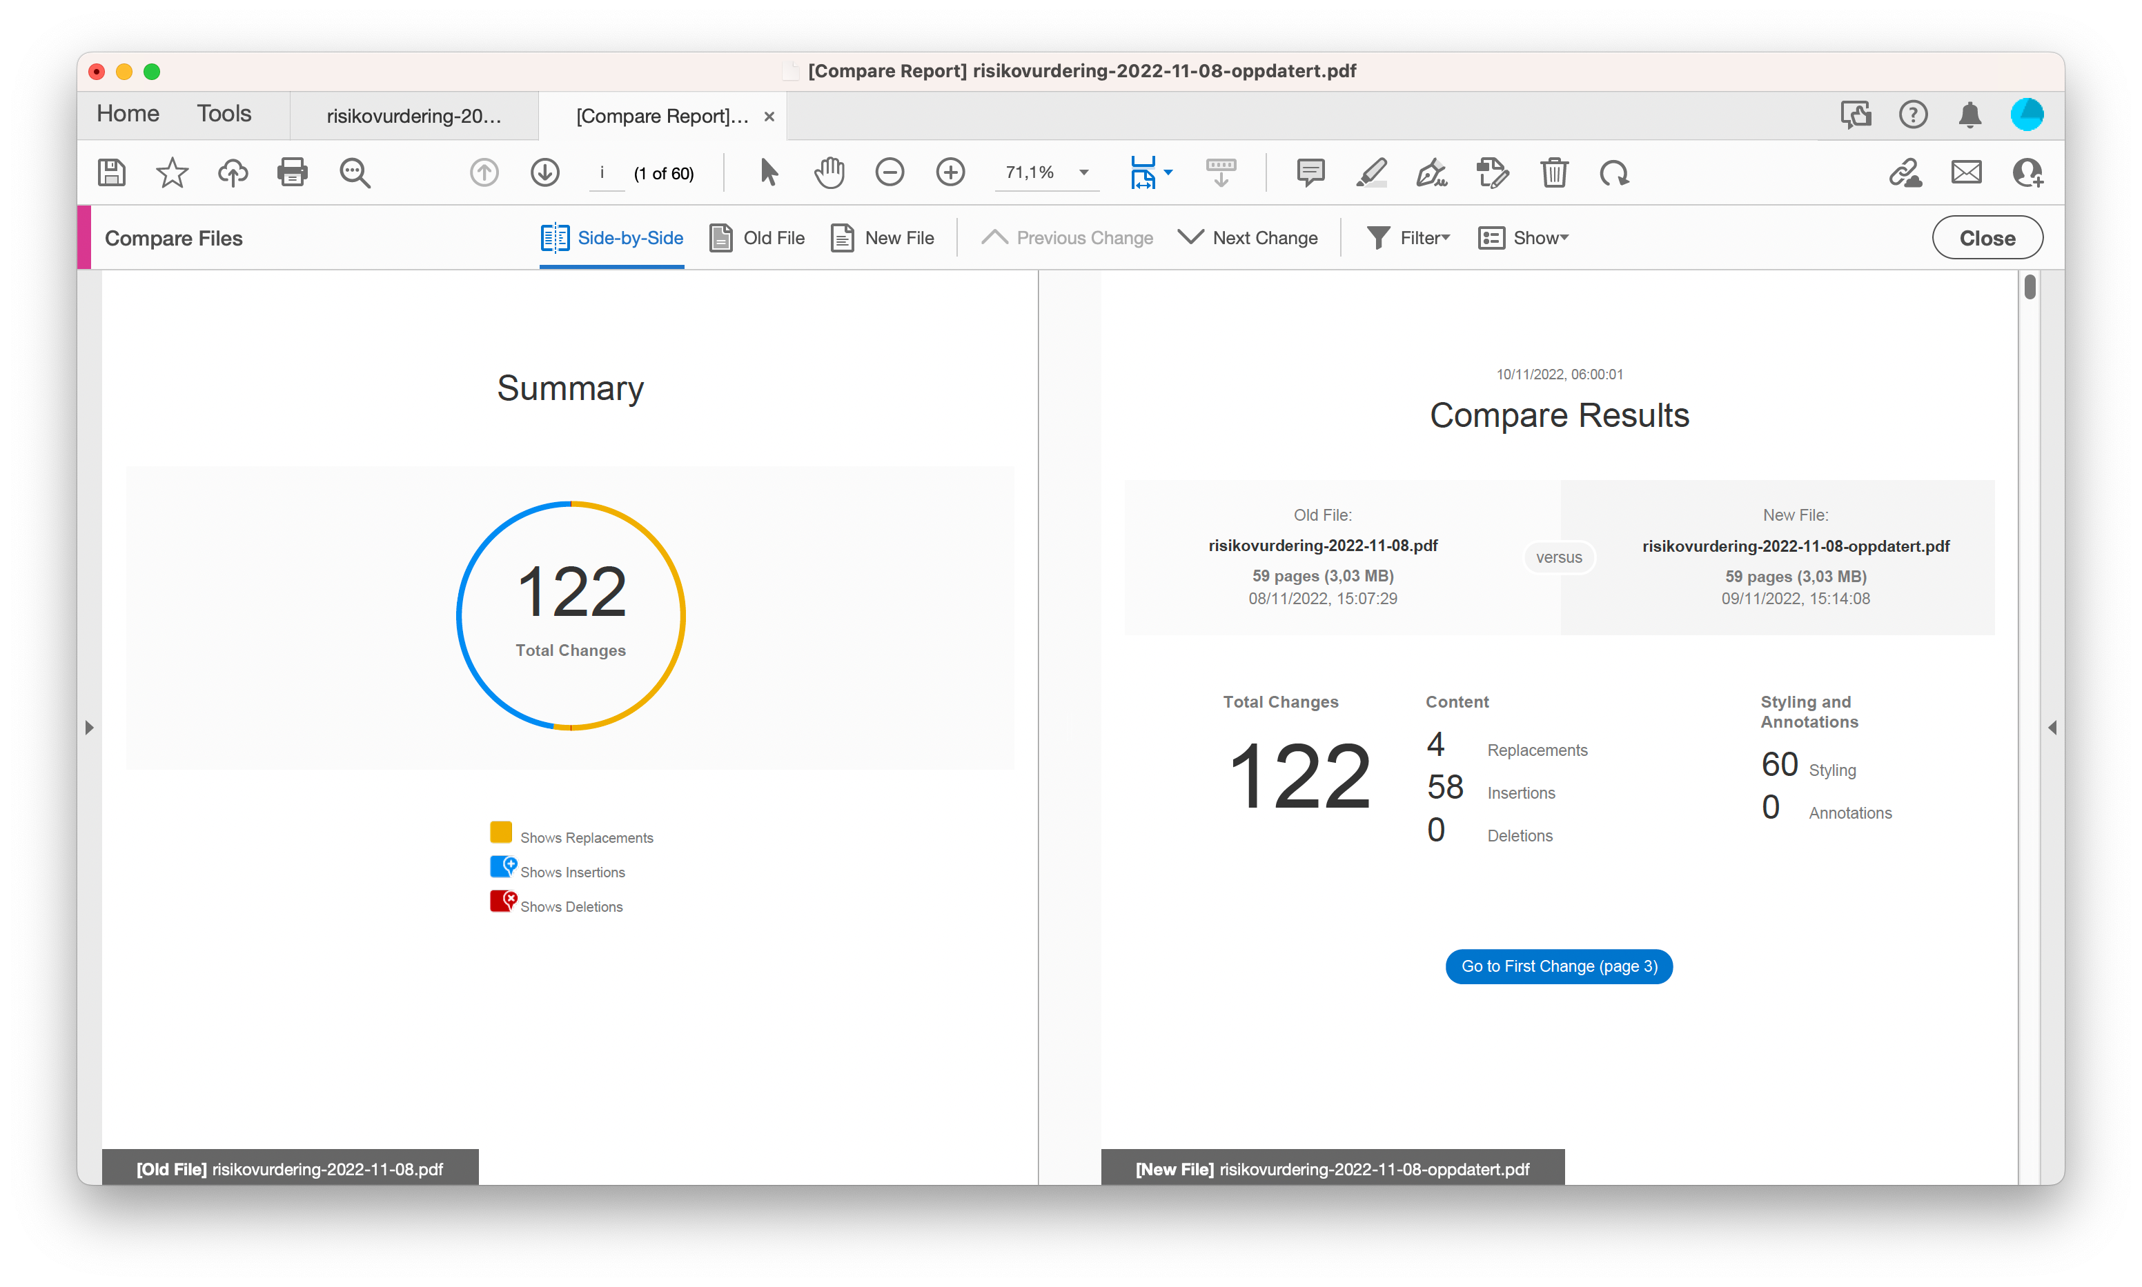
Task: Switch to the Home tab
Action: [x=128, y=114]
